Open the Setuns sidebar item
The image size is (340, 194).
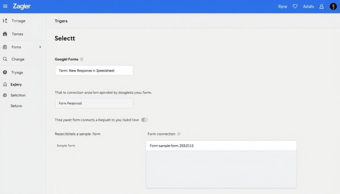coord(16,106)
